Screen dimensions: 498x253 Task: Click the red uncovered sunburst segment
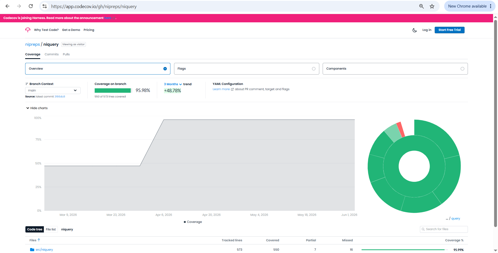tap(401, 129)
